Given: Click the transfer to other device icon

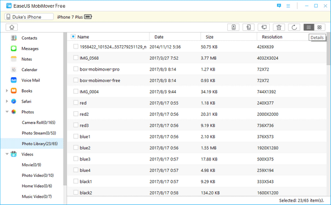Looking at the screenshot, I should [249, 27].
